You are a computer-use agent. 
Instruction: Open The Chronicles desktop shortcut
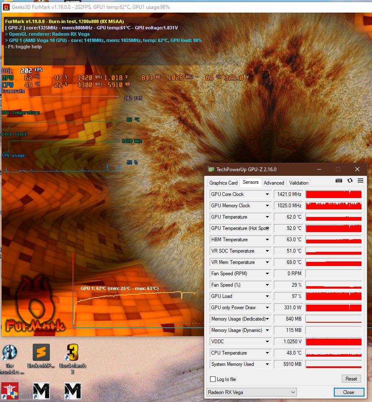coord(10,352)
